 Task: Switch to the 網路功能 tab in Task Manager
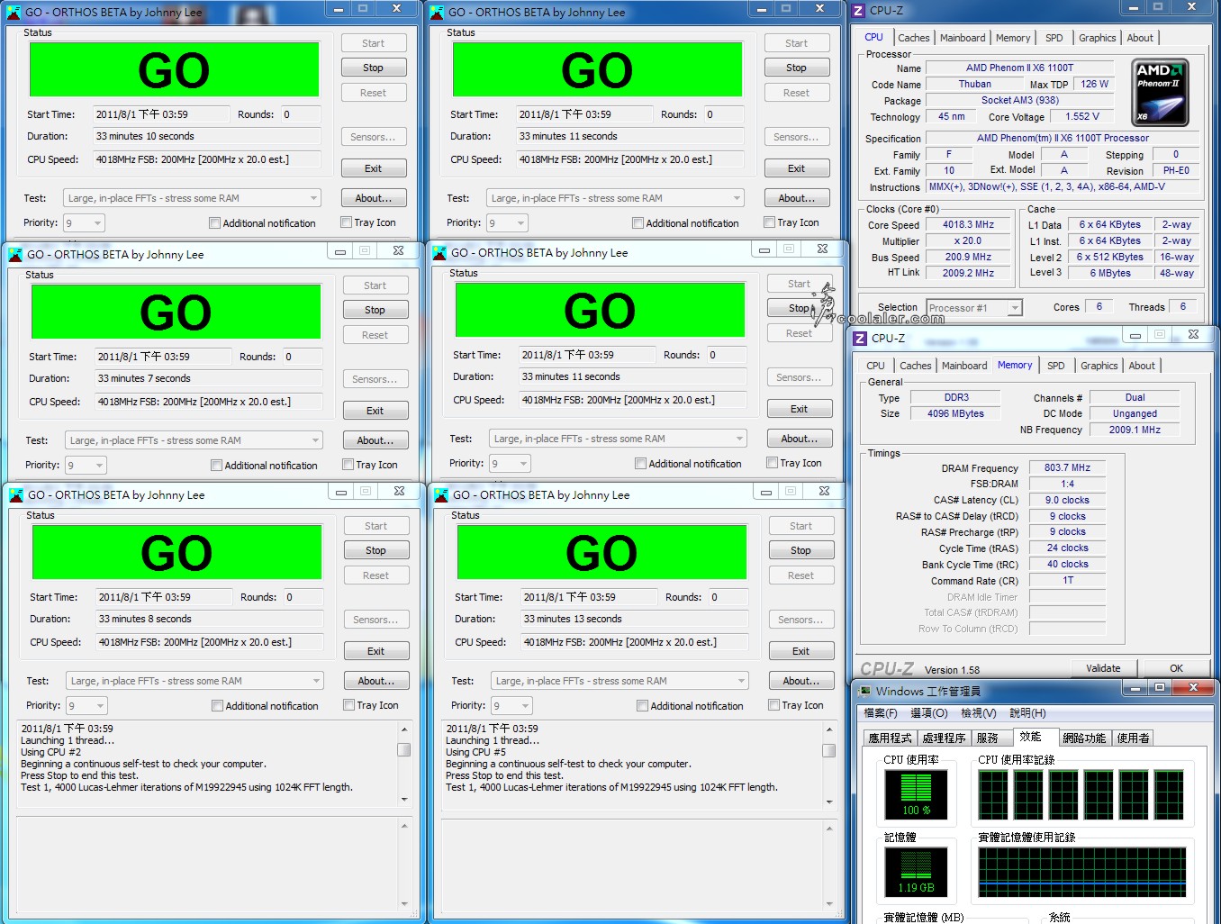click(x=1084, y=738)
